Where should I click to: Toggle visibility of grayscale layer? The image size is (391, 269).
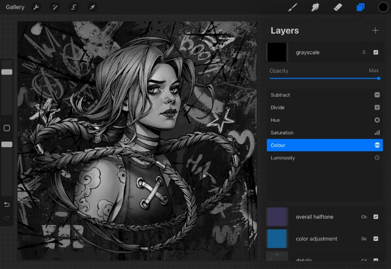pyautogui.click(x=376, y=52)
